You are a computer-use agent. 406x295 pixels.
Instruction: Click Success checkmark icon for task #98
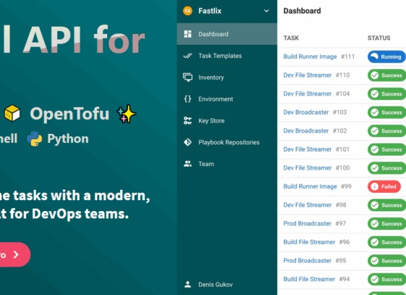(374, 205)
